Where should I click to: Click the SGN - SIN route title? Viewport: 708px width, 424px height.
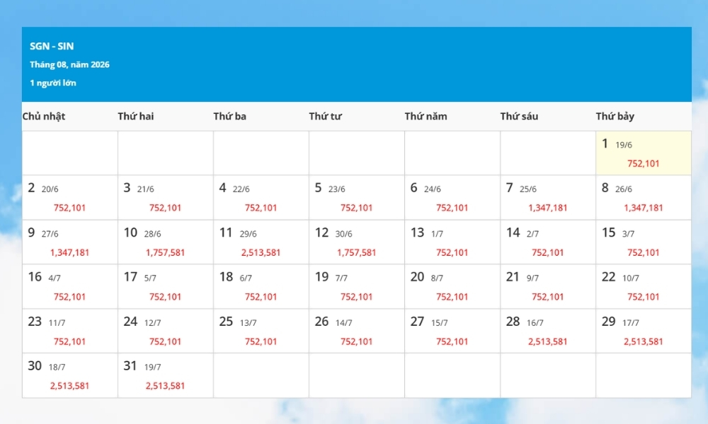(x=52, y=46)
